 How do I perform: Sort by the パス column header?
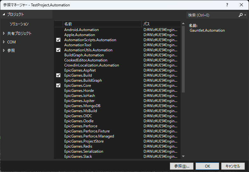click(x=161, y=24)
